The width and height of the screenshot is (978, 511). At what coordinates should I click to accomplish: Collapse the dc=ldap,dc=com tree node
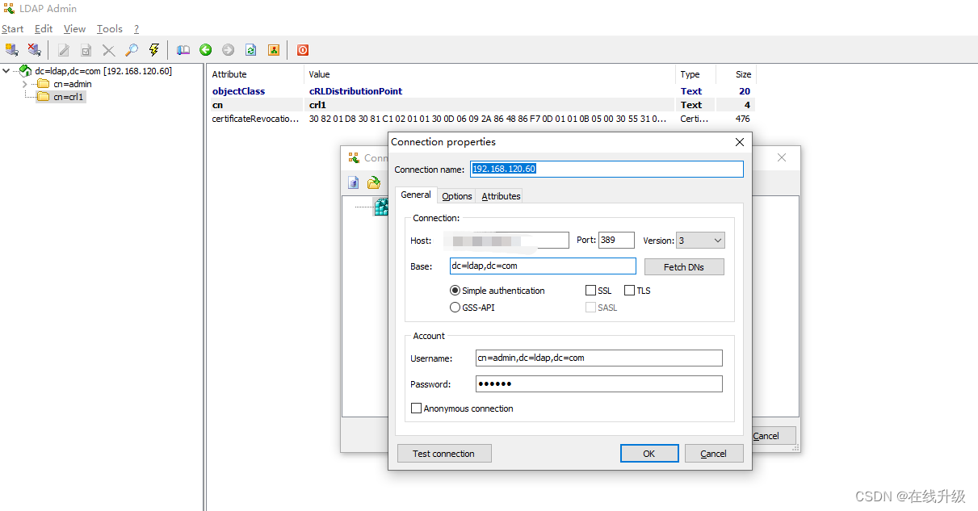pos(6,70)
